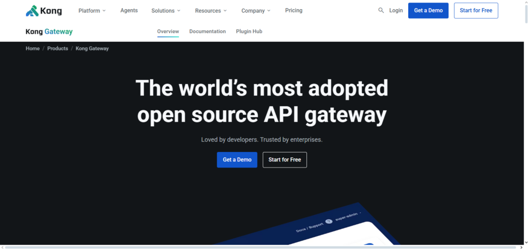Screen dimensions: 529x250
Task: Click the hero Get a Demo button
Action: [237, 159]
